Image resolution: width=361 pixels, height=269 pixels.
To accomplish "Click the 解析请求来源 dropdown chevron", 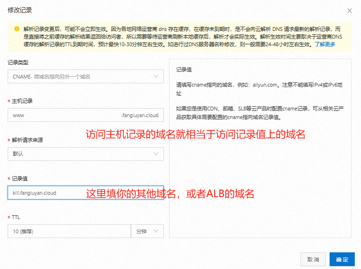I will [156, 154].
